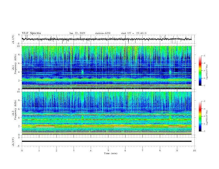Select the date 'Jan. 22, 2025'
Image resolution: width=219 pixels, height=169 pixels.
coord(77,33)
